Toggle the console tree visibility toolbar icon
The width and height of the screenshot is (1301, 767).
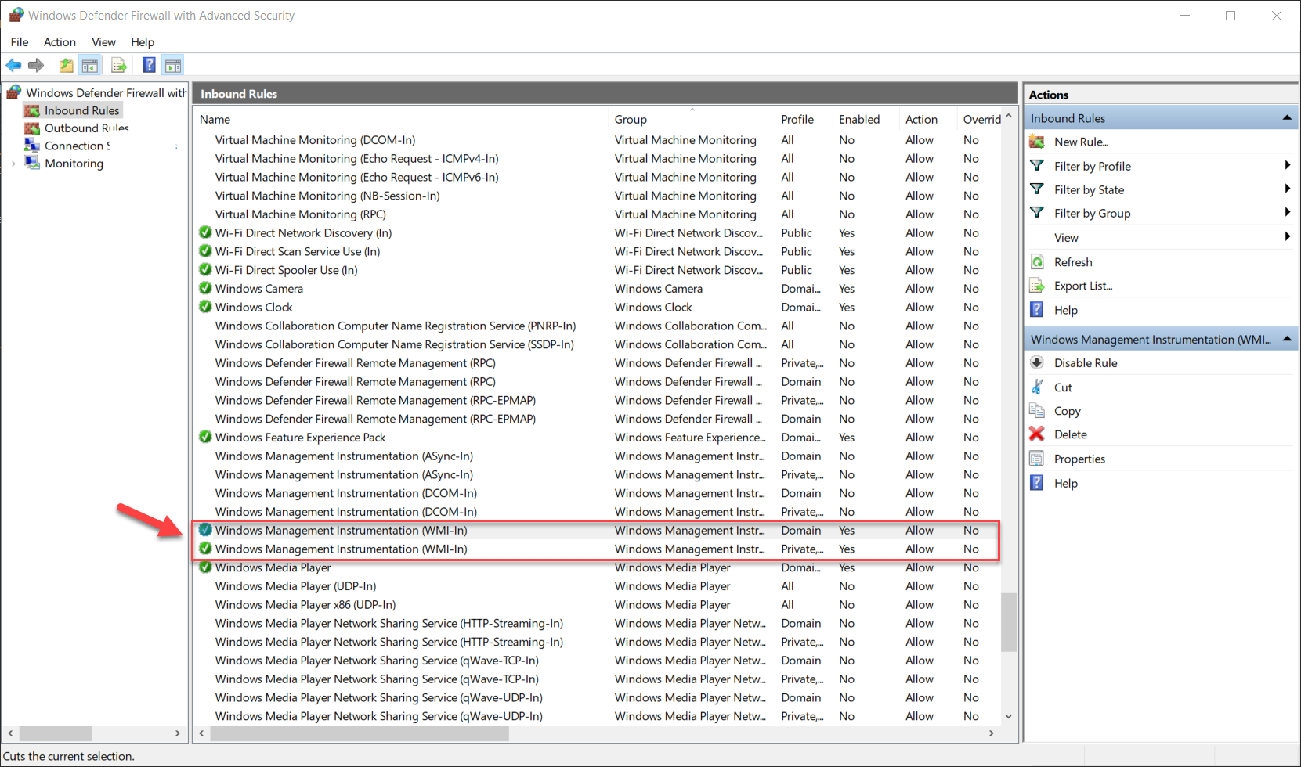pyautogui.click(x=90, y=65)
